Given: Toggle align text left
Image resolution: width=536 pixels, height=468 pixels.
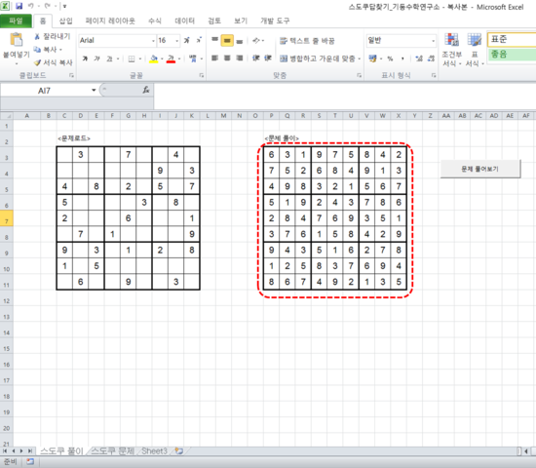Looking at the screenshot, I should pyautogui.click(x=214, y=58).
